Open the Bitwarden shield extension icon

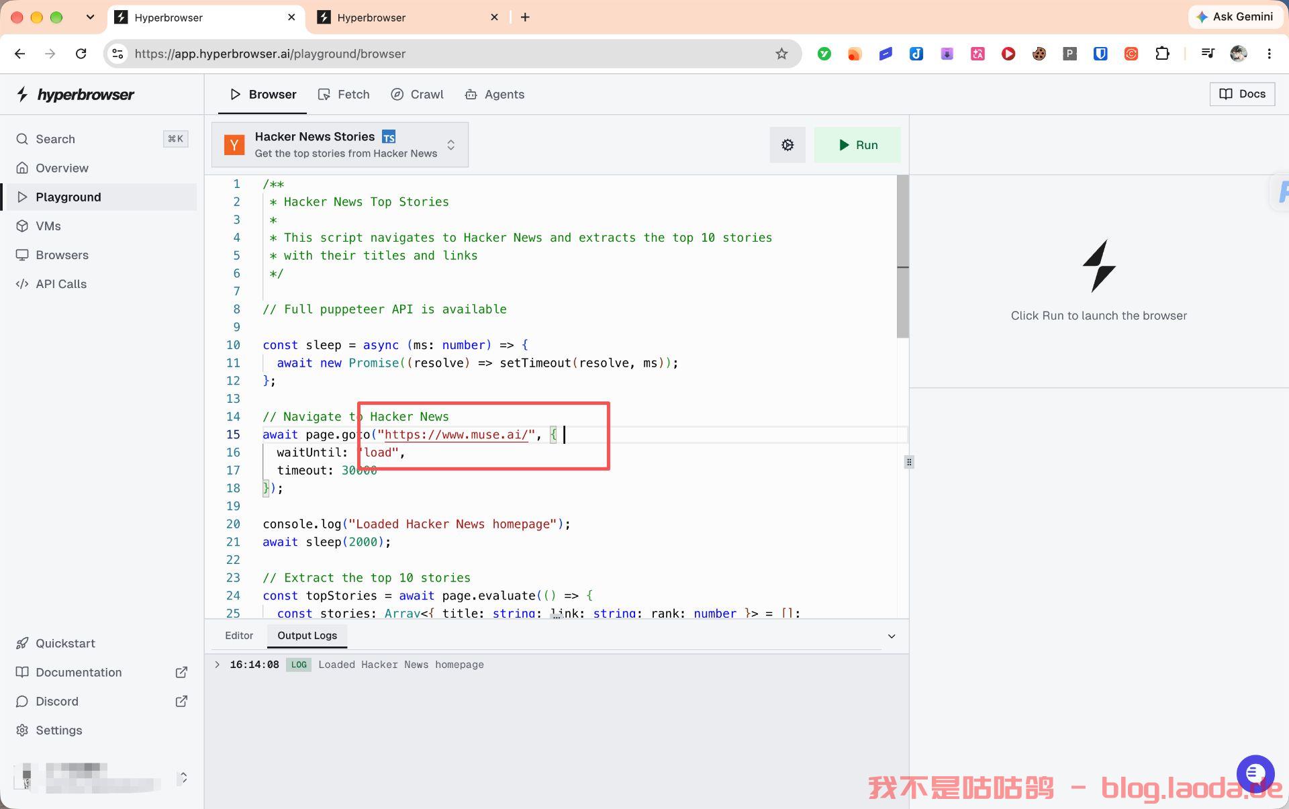coord(1100,54)
